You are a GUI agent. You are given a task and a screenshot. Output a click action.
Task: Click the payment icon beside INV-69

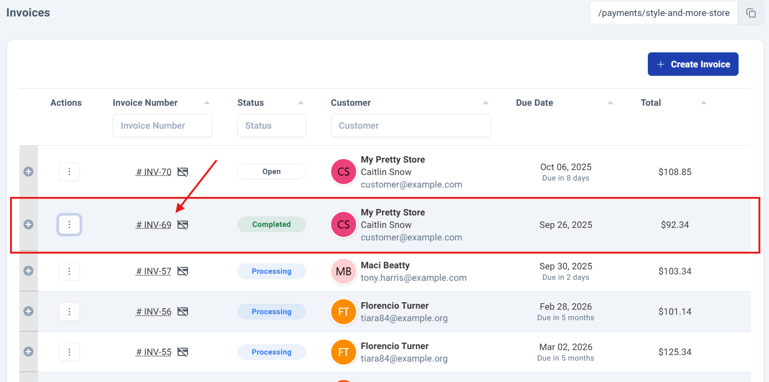tap(183, 225)
